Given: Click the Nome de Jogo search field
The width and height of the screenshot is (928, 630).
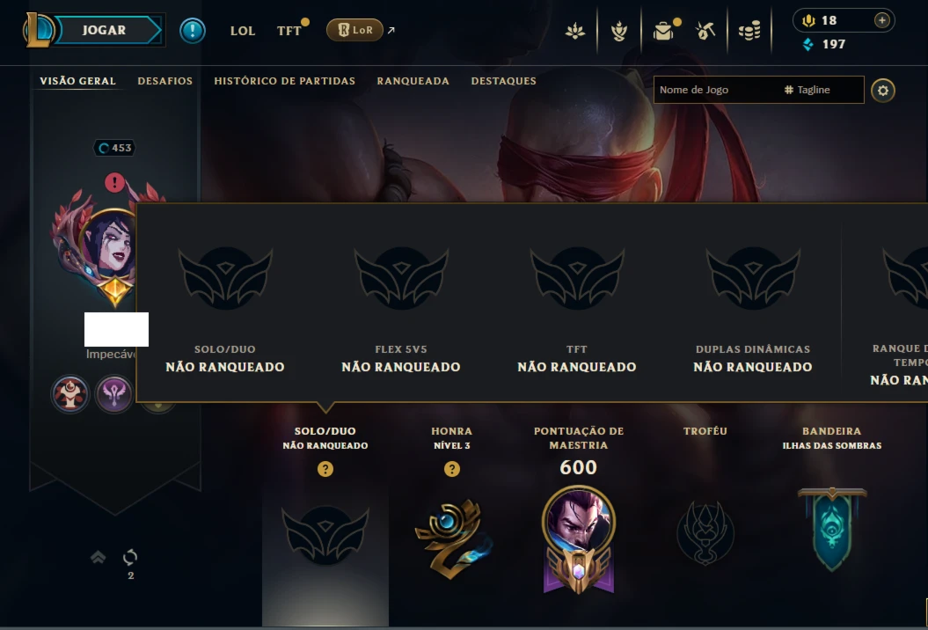Looking at the screenshot, I should pos(758,90).
